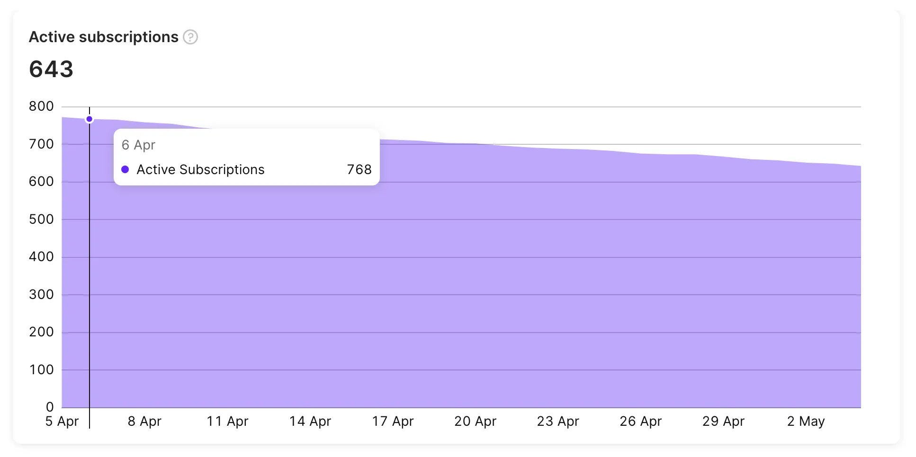This screenshot has height=457, width=916.
Task: Click the 643 total subscriptions number
Action: pyautogui.click(x=51, y=69)
